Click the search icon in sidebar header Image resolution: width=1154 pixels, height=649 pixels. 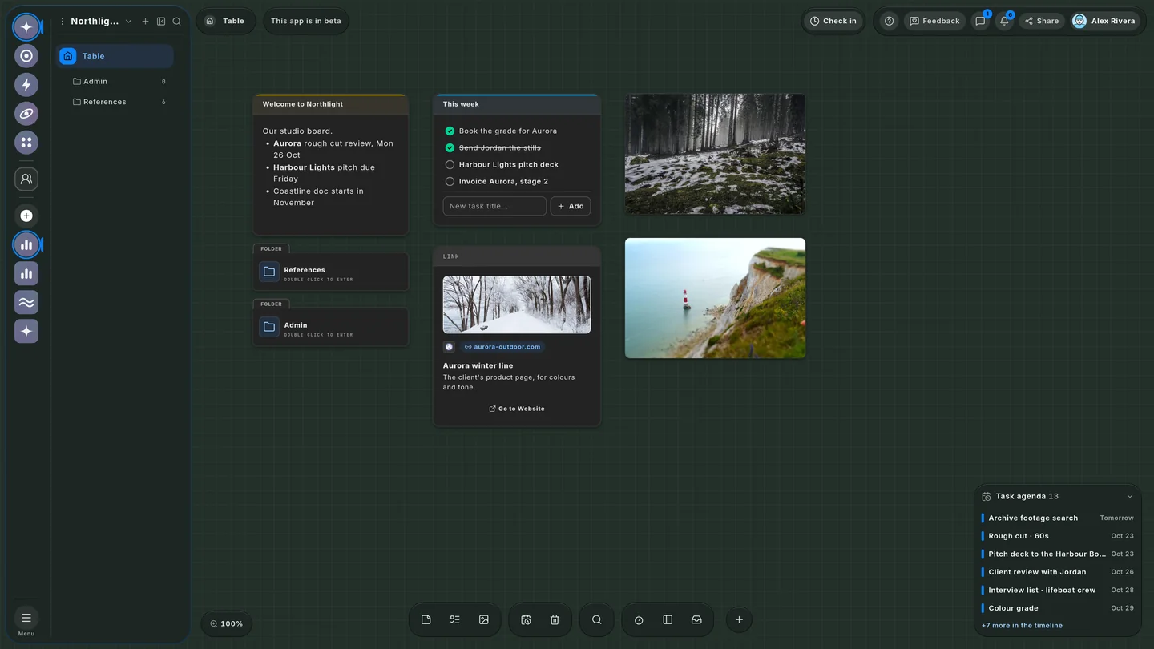[x=177, y=22]
